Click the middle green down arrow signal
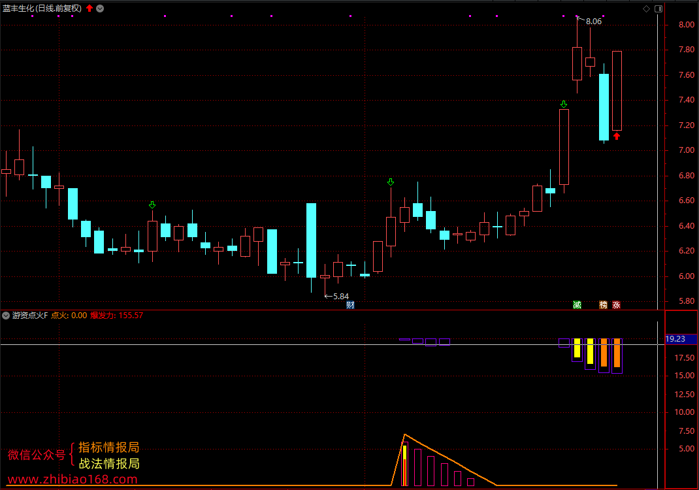 click(x=391, y=182)
